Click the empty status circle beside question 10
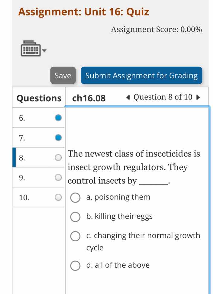Viewport: 213px width, 294px height. coord(58,197)
